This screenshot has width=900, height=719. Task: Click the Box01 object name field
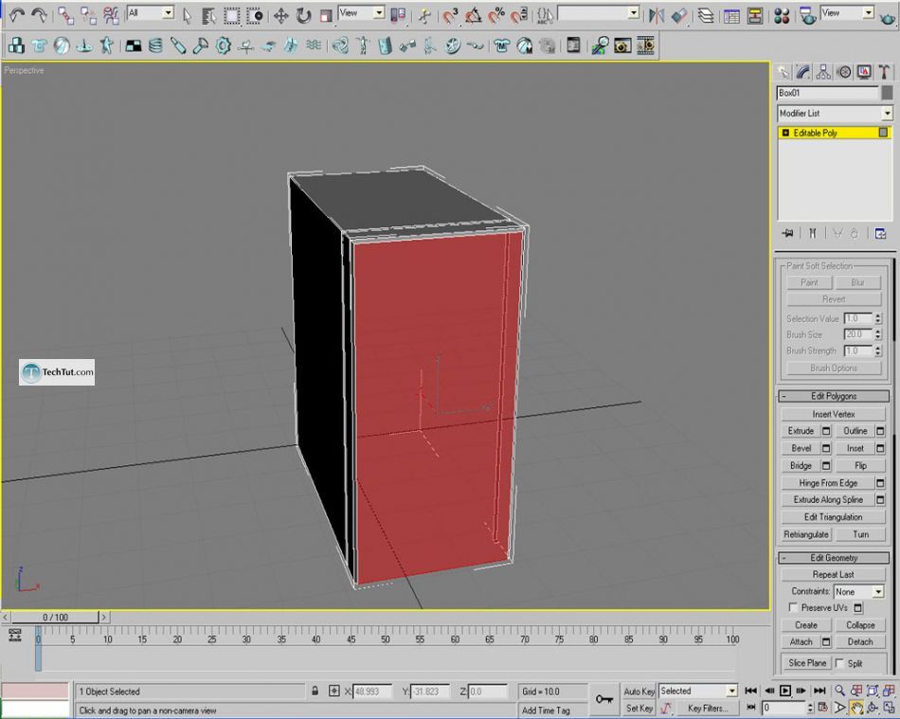[827, 93]
